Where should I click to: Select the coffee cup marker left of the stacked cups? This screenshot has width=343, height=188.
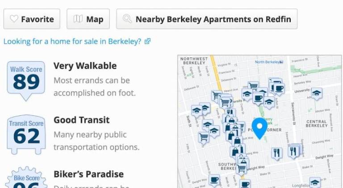coord(258,97)
